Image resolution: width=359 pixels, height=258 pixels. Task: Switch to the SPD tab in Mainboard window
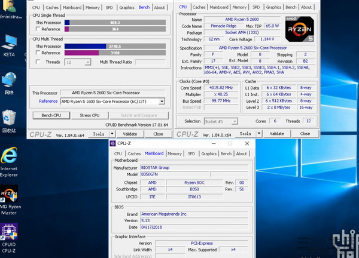tap(191, 153)
